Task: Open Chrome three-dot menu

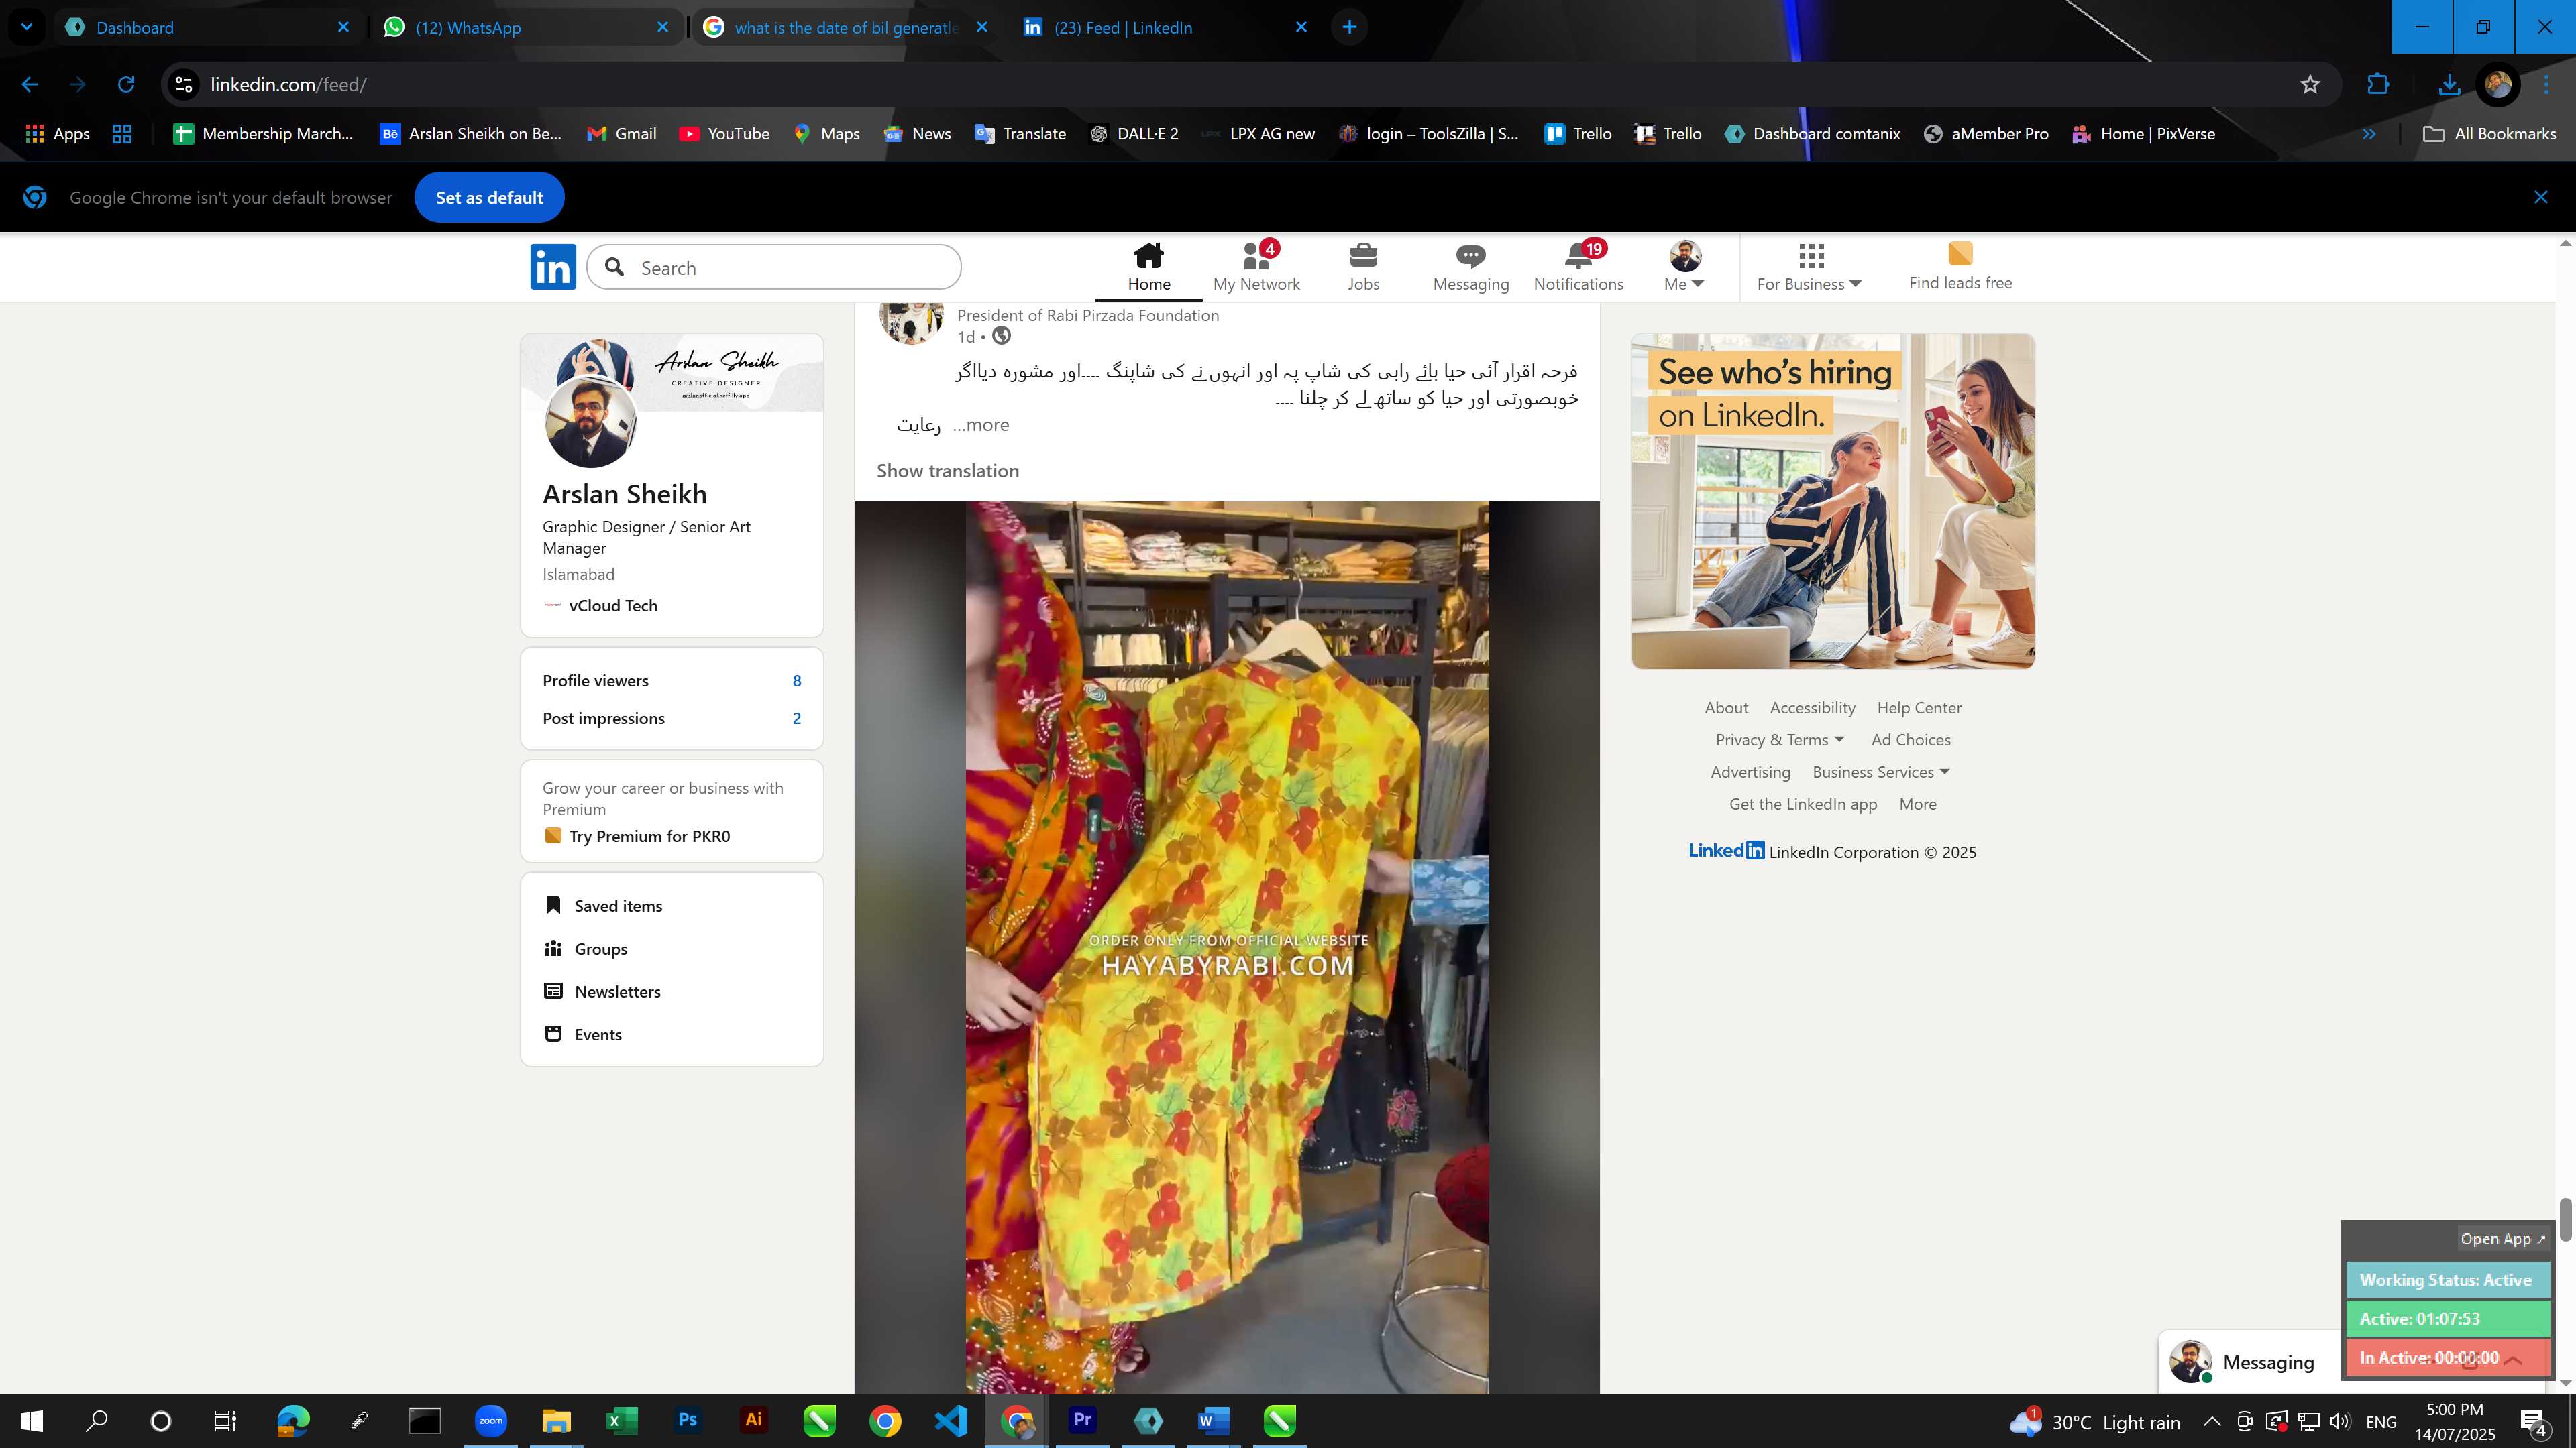Action: click(x=2547, y=85)
